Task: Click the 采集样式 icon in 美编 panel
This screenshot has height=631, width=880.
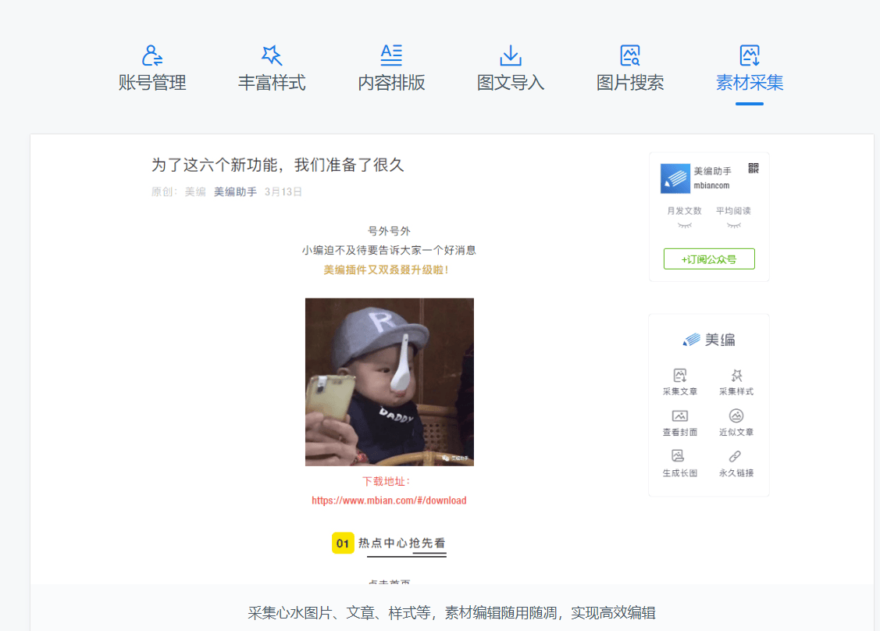Action: point(736,376)
